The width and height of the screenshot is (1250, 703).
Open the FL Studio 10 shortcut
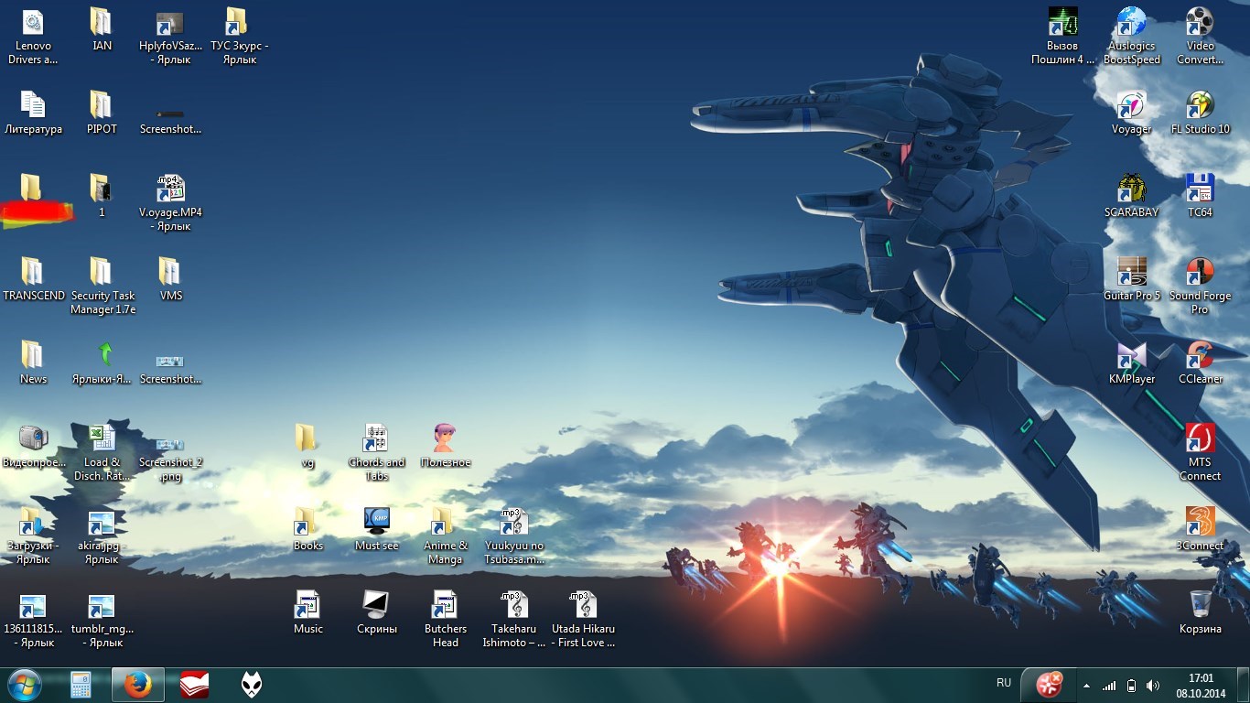1200,105
